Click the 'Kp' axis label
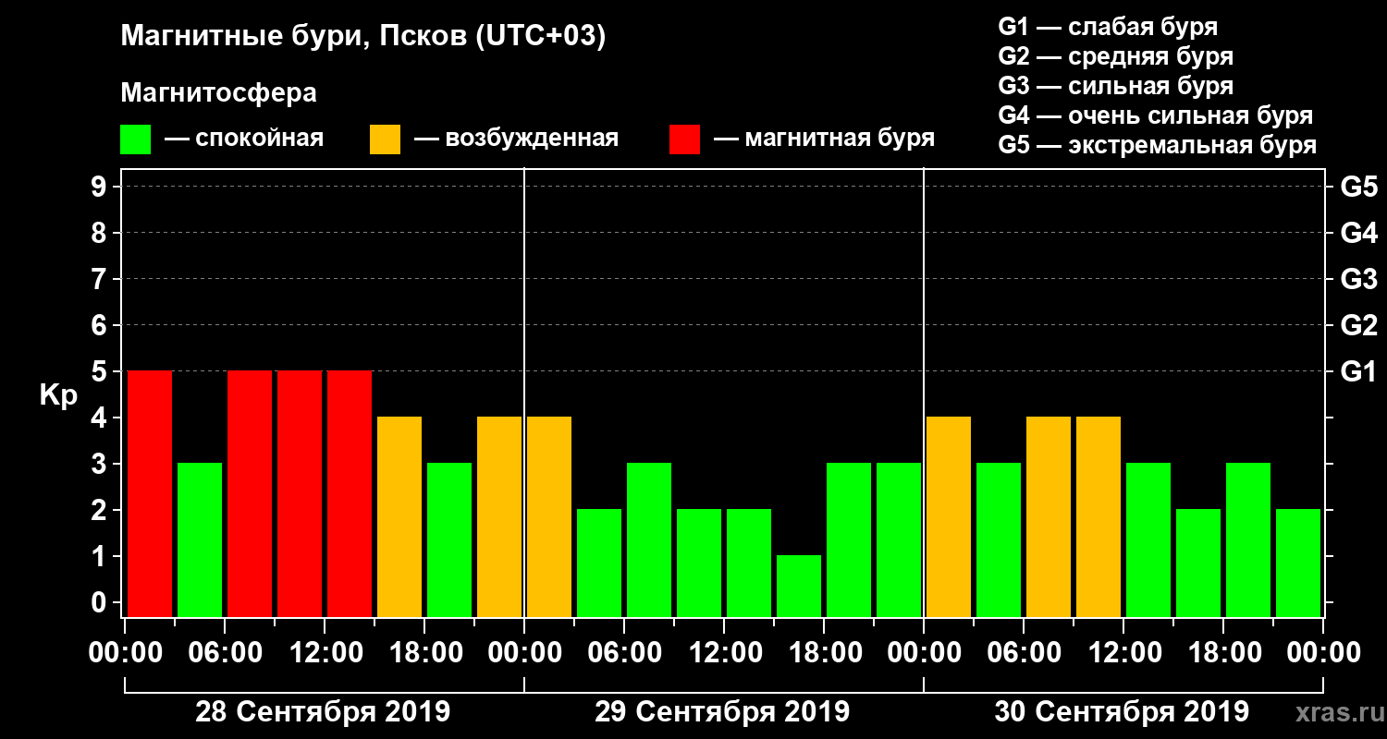The height and width of the screenshot is (739, 1387). click(57, 395)
